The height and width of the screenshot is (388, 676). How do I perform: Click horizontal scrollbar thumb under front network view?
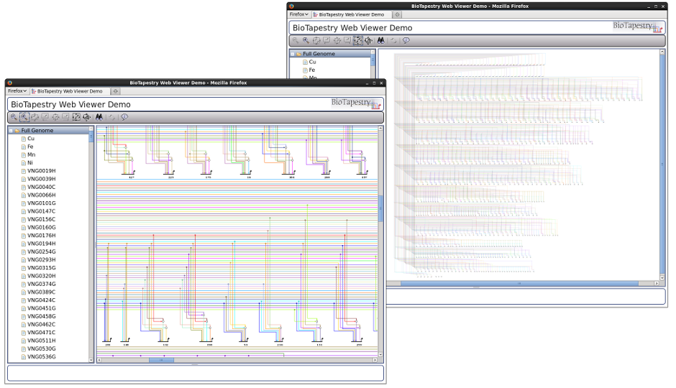tap(160, 360)
